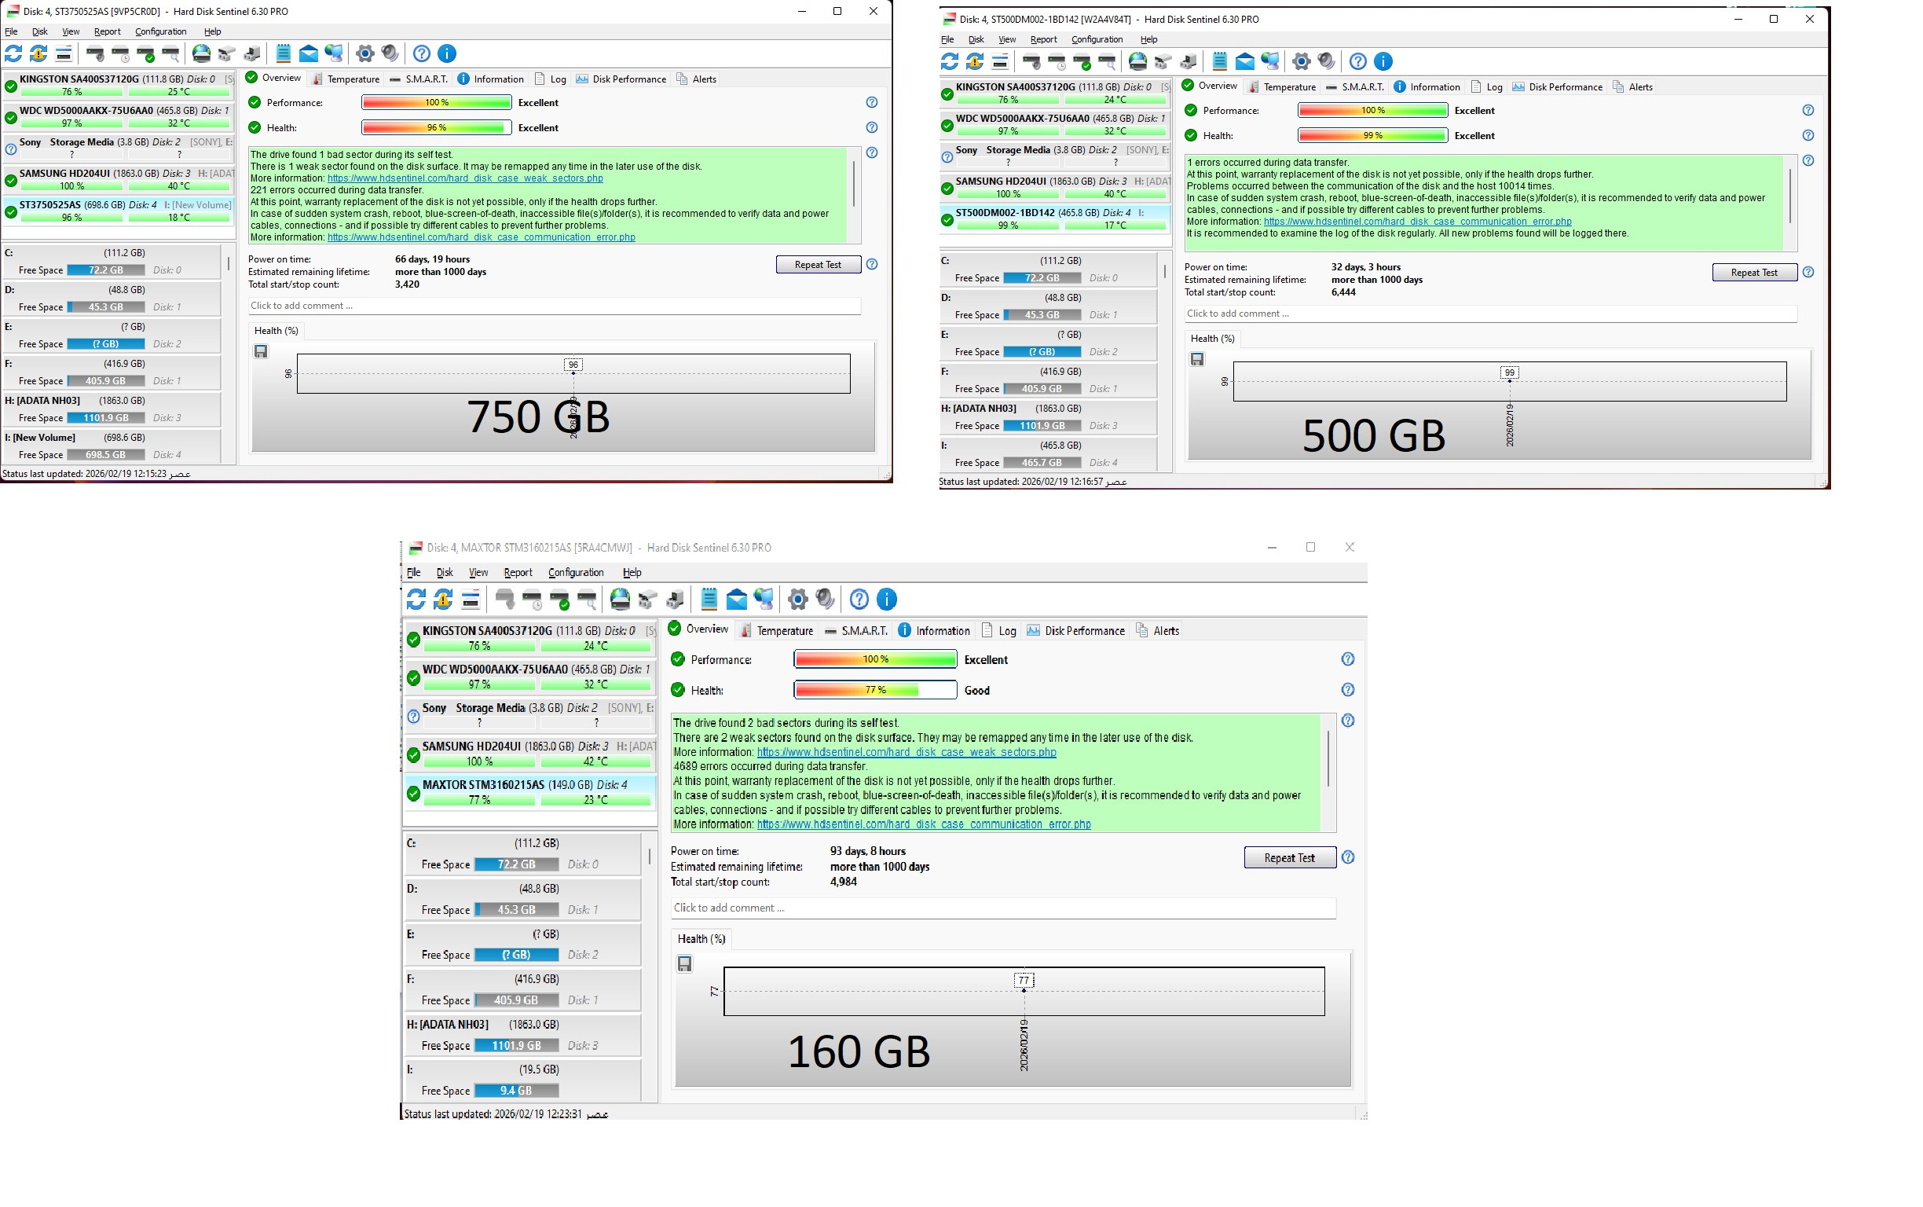The image size is (1923, 1207).
Task: Click the Health (%) graph tab in MAXTOR window
Action: click(701, 939)
